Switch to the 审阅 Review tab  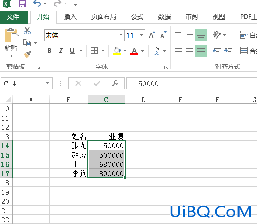pos(192,17)
